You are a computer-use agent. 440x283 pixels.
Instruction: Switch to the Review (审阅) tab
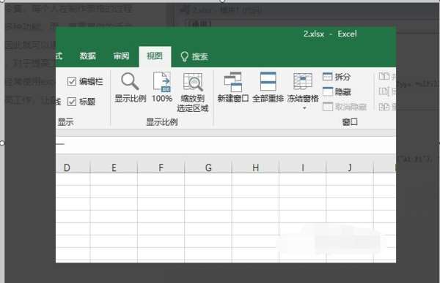click(121, 56)
